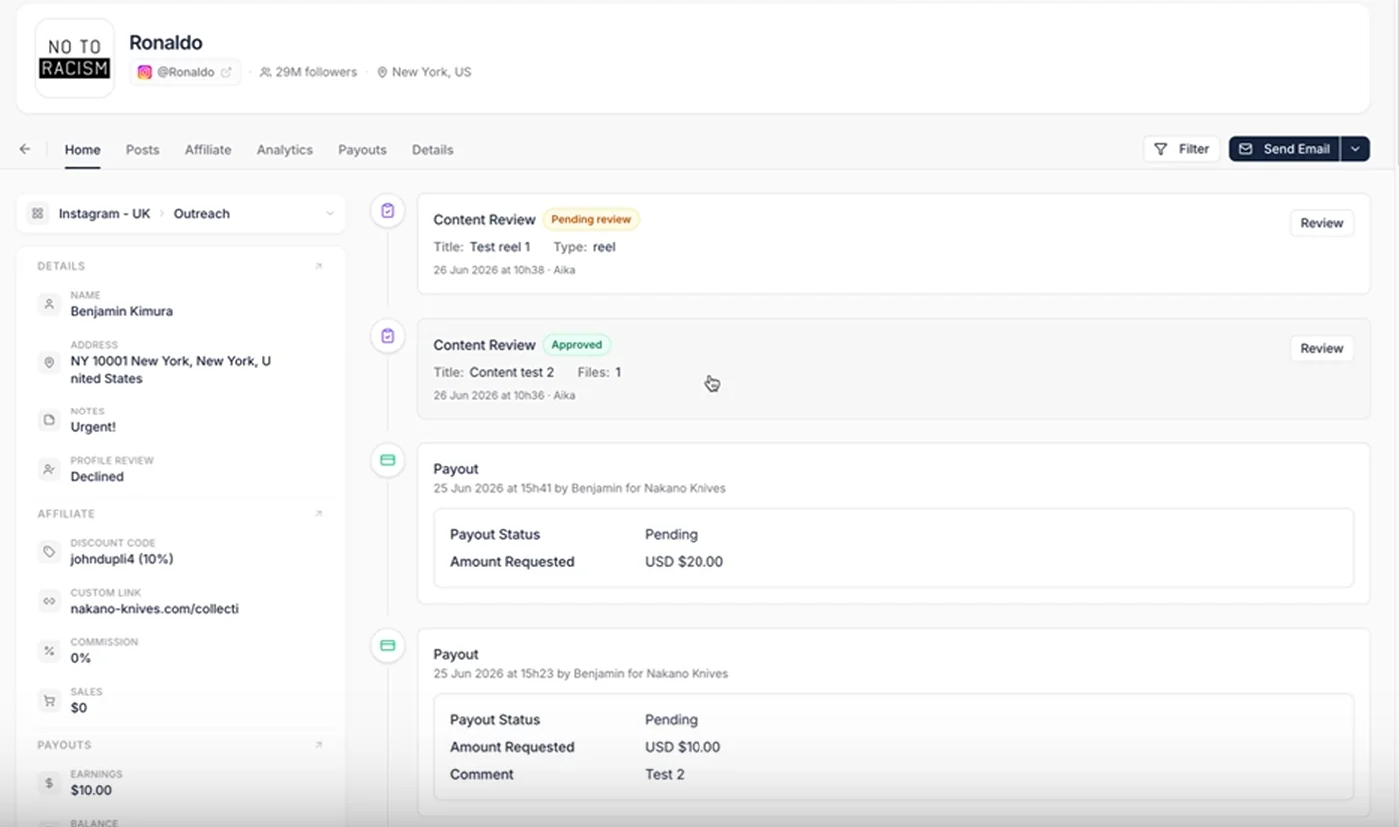Image resolution: width=1399 pixels, height=827 pixels.
Task: Select the johndupli4 (10%) discount code
Action: tap(122, 559)
